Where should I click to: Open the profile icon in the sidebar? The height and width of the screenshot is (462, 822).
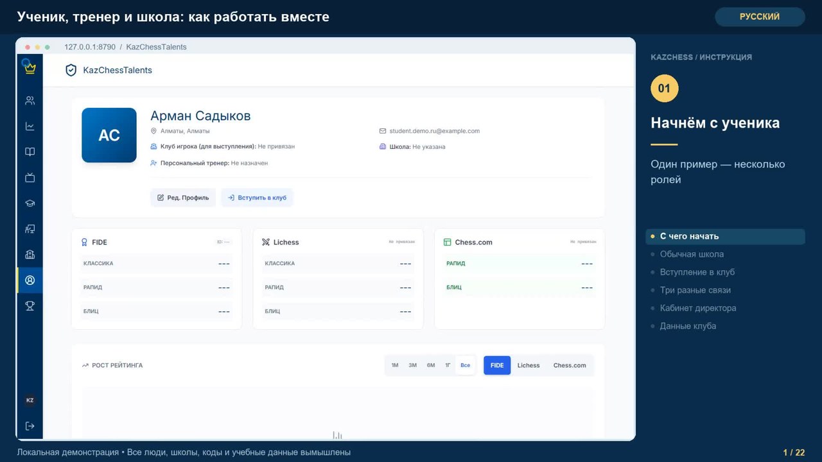(30, 280)
